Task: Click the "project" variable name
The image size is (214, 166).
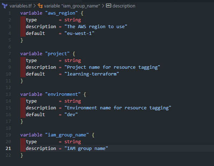Action: coord(57,54)
